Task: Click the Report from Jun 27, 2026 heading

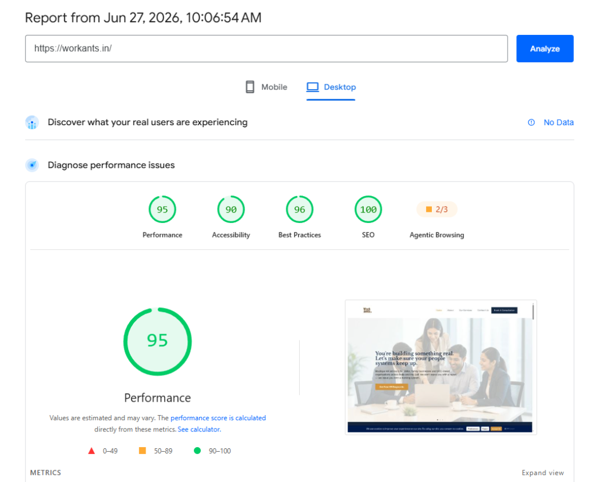Action: tap(143, 18)
